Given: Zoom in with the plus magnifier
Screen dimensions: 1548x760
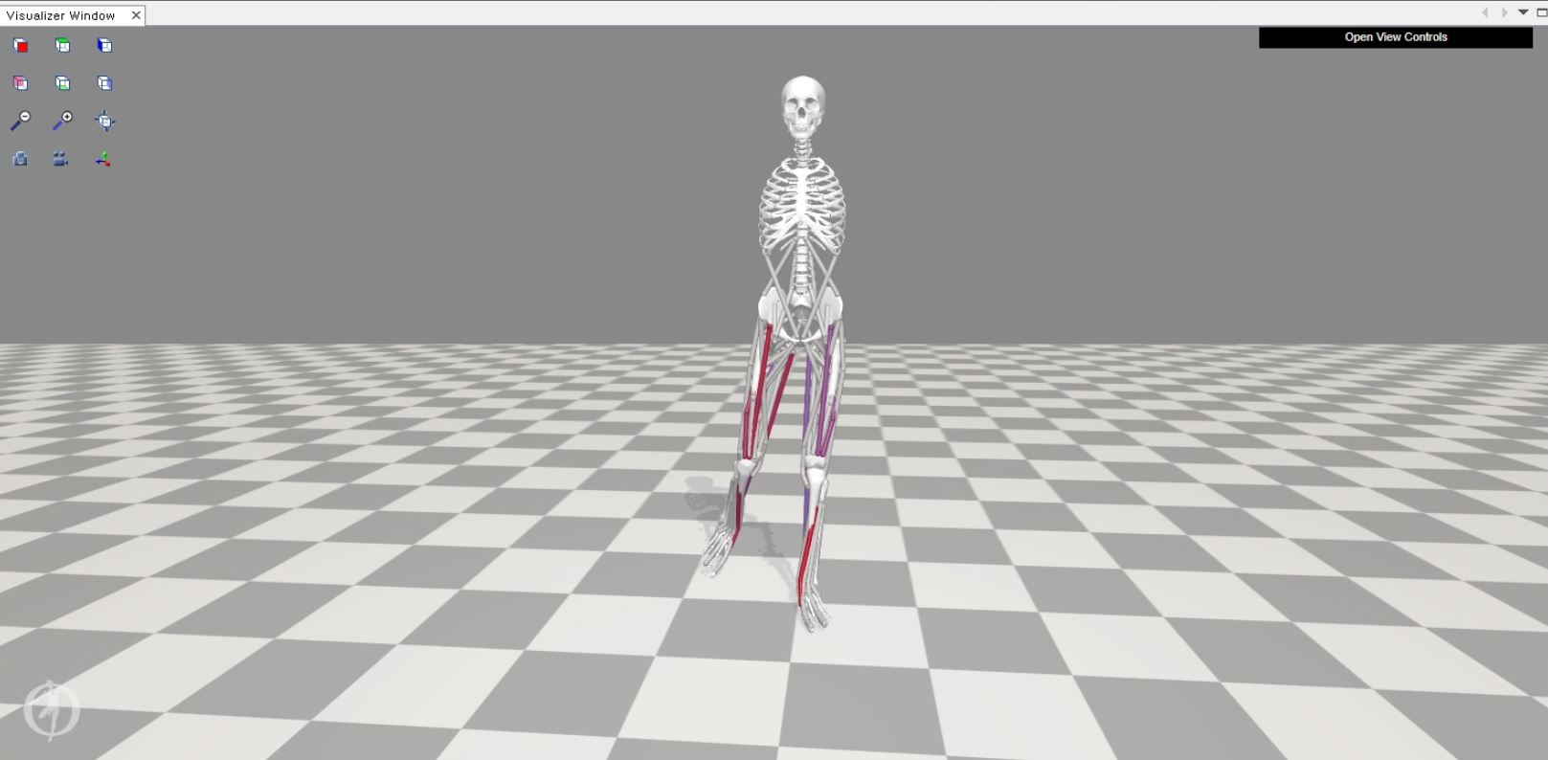Looking at the screenshot, I should tap(62, 121).
